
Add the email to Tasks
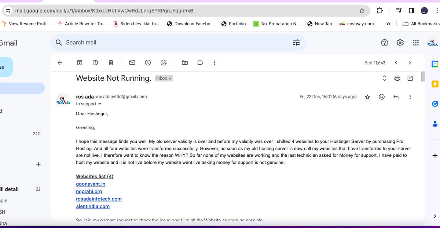[164, 63]
